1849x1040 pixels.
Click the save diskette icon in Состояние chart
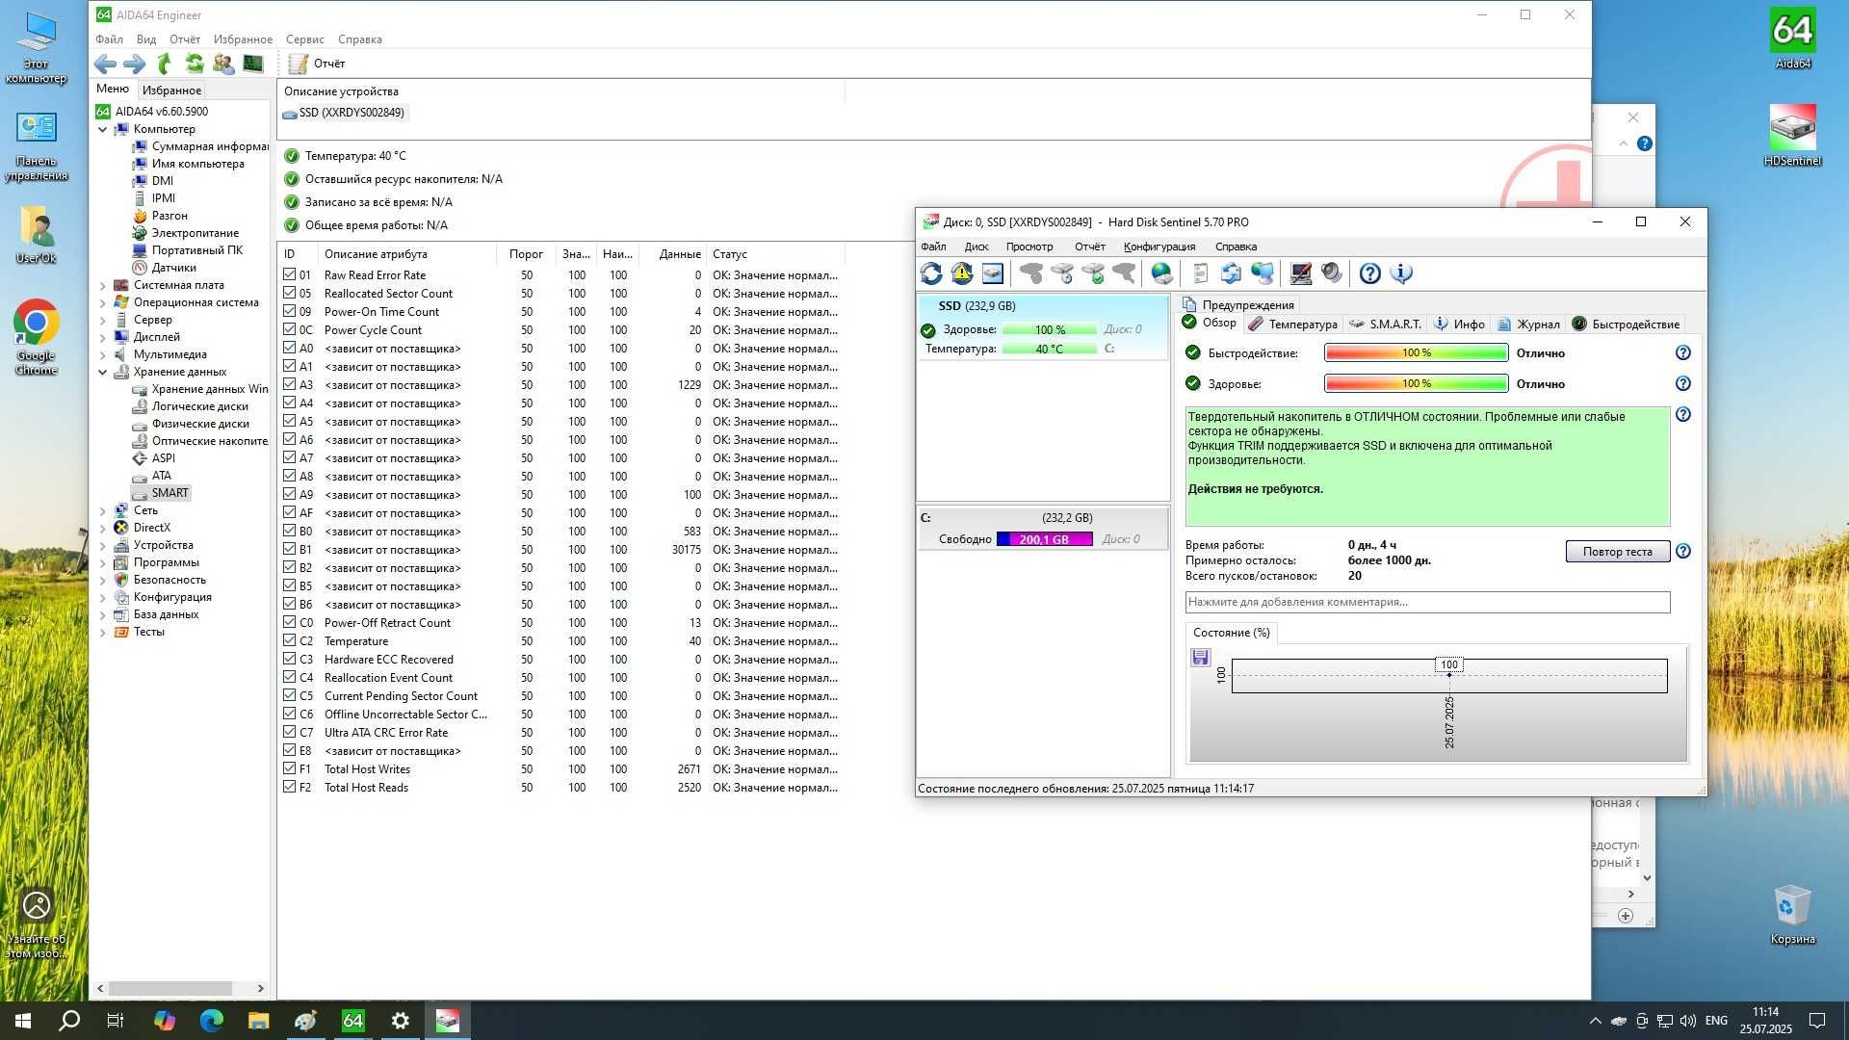click(1200, 658)
